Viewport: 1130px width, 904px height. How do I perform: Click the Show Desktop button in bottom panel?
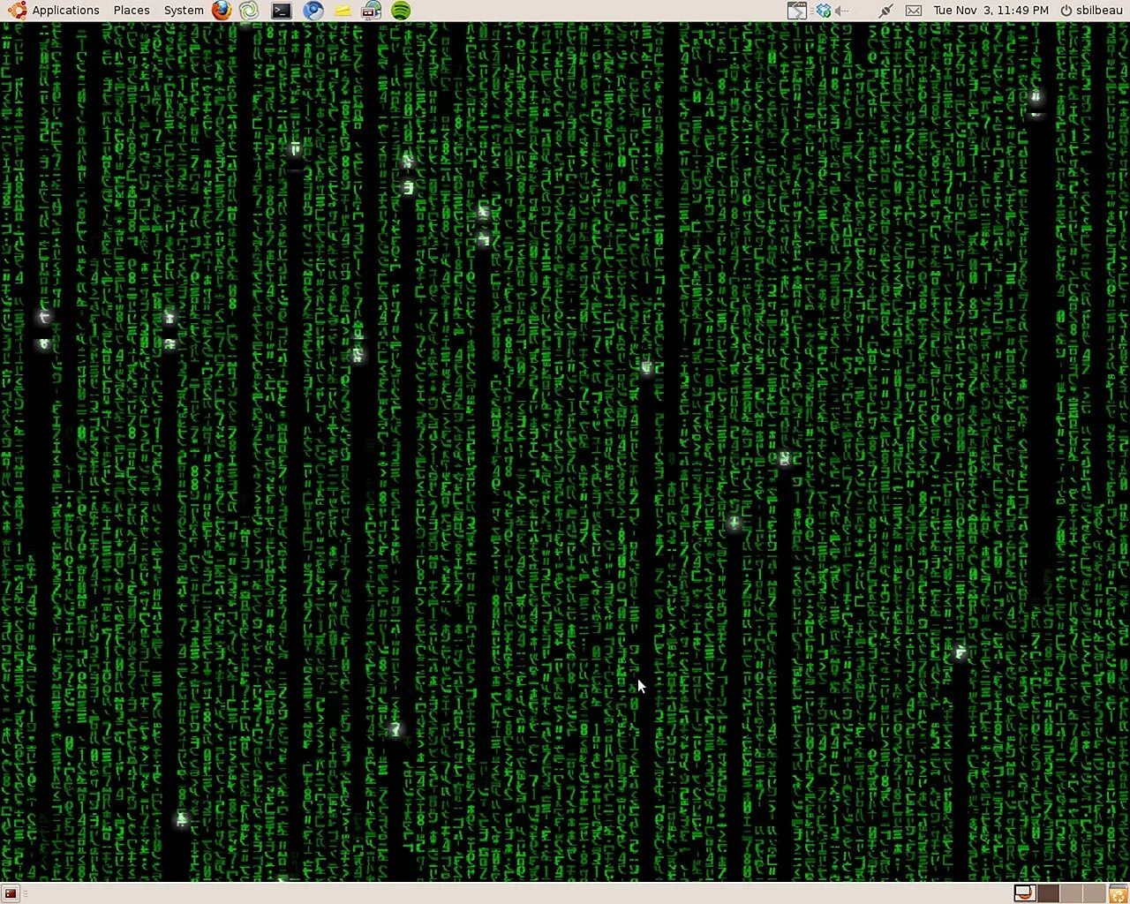click(x=11, y=893)
